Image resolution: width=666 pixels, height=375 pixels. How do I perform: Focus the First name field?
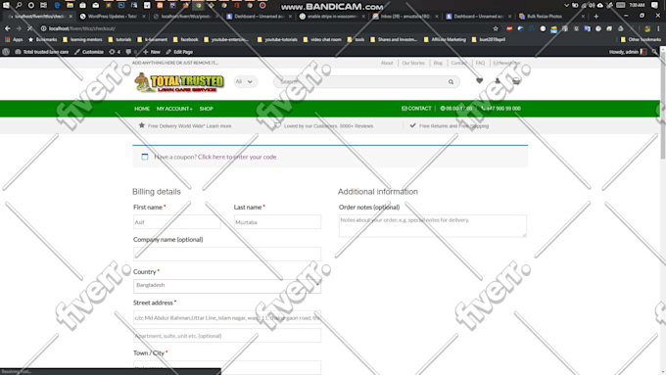(176, 221)
